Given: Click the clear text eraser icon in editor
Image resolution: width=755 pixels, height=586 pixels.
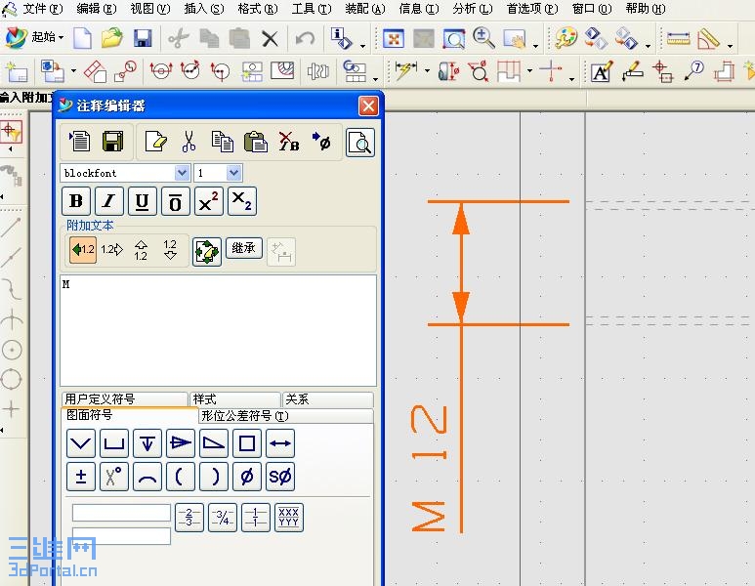Looking at the screenshot, I should (156, 142).
